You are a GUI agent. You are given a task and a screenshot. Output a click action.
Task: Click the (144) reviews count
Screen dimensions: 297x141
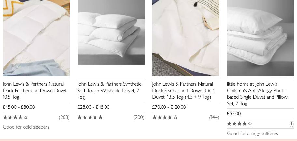pyautogui.click(x=214, y=117)
